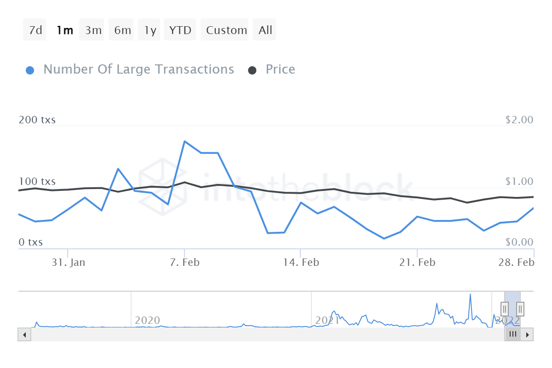552x368 pixels.
Task: Select the YTD range option
Action: (179, 29)
